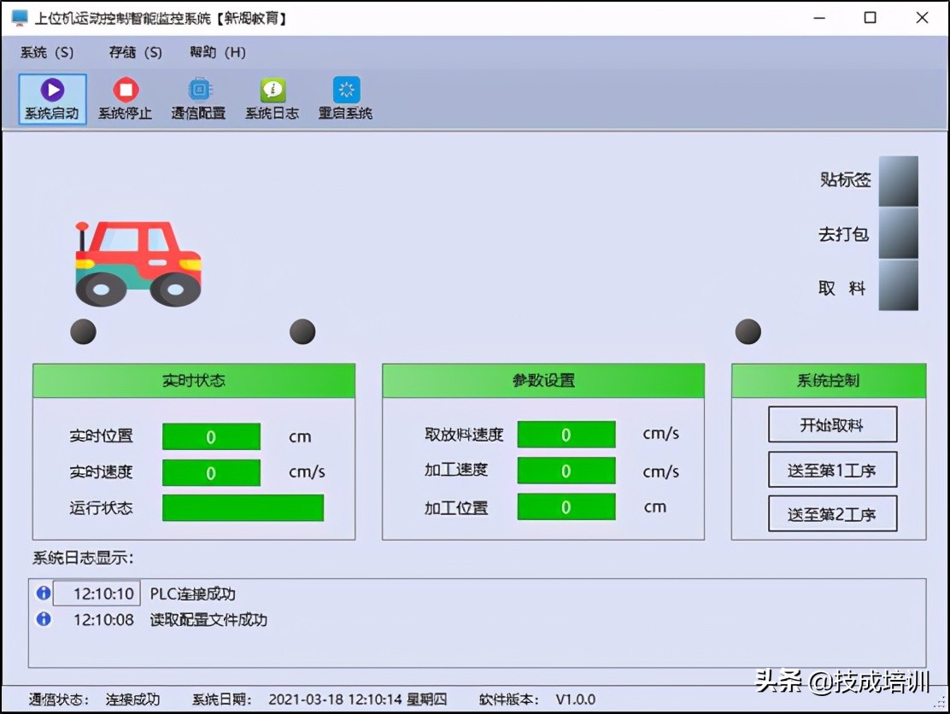Image resolution: width=950 pixels, height=714 pixels.
Task: Click the 重启系统 (restart system) toolbar icon
Action: click(343, 96)
